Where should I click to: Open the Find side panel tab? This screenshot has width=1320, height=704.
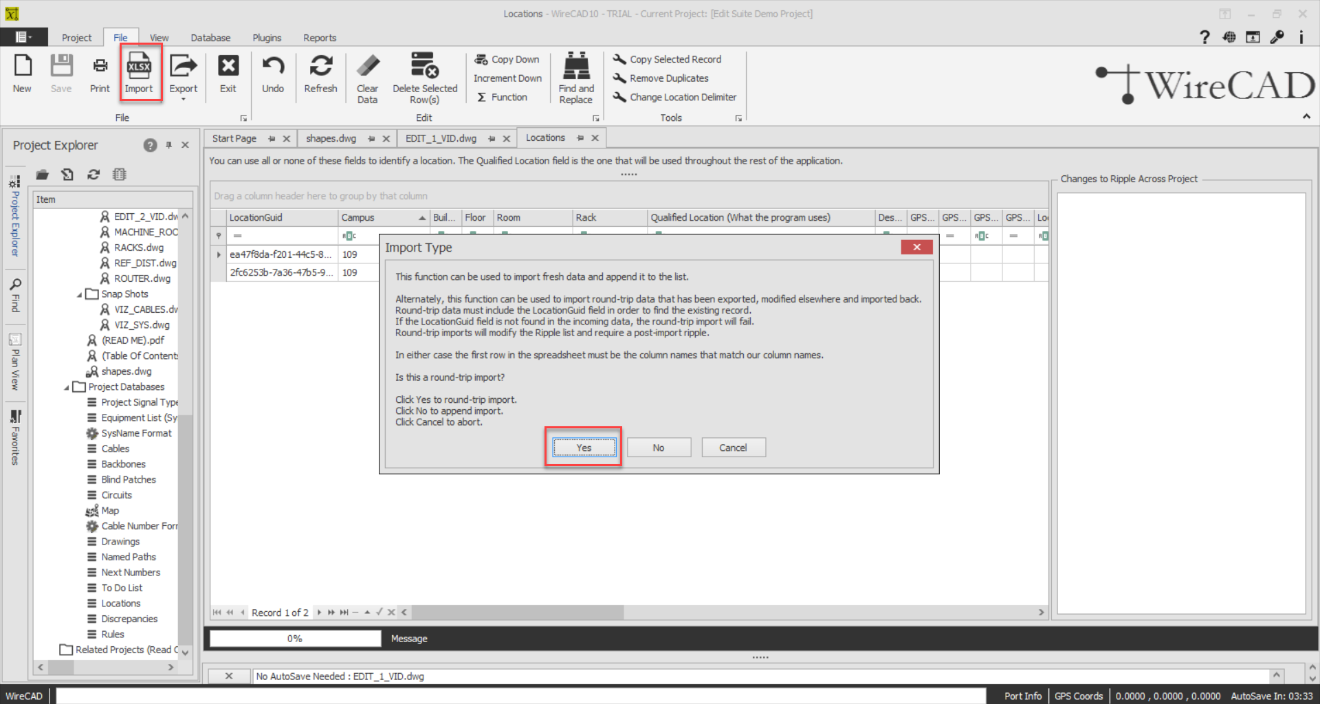[15, 295]
